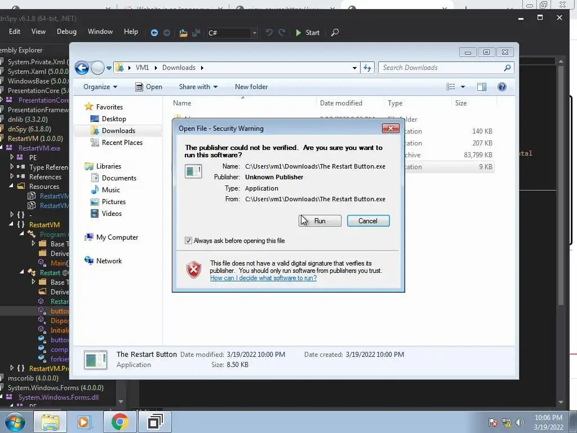Click the dnSpy open file icon
Image resolution: width=577 pixels, height=433 pixels.
(x=183, y=33)
